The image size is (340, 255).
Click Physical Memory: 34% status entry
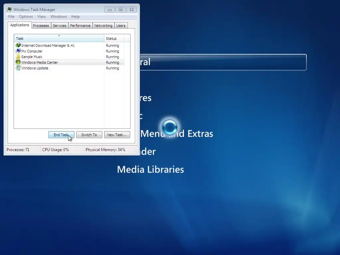point(105,150)
